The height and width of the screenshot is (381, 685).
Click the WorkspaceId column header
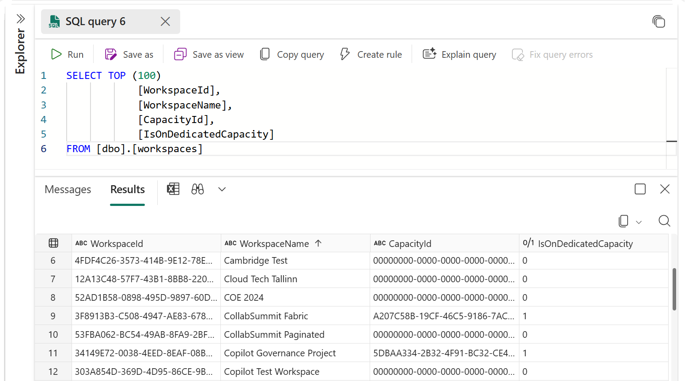tap(146, 243)
